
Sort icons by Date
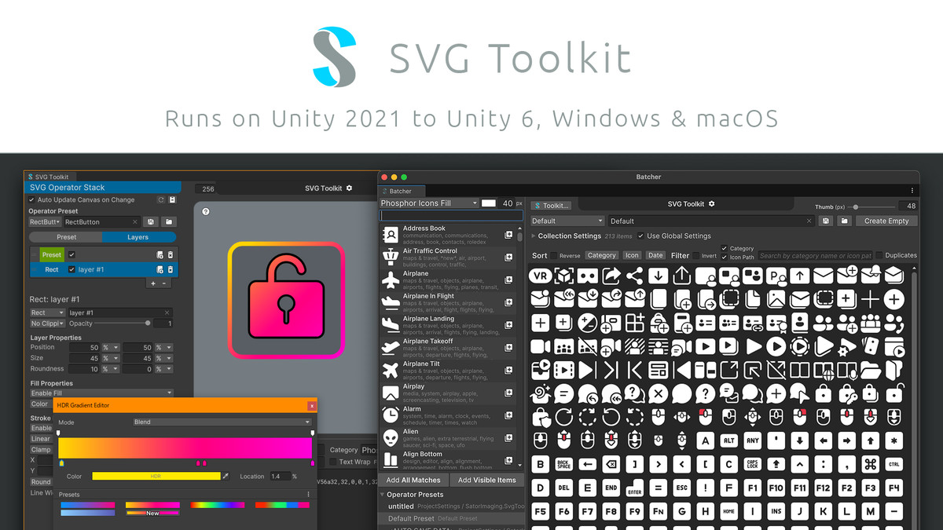(655, 255)
